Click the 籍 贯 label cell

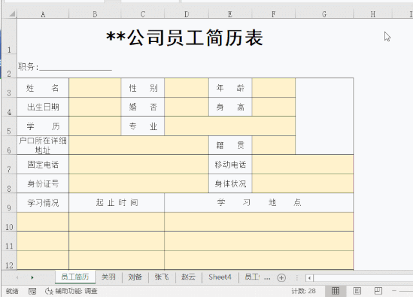tap(230, 145)
